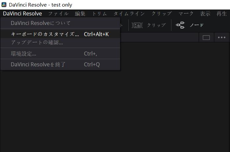Open the 編集 (Edit) menu
230x152 pixels.
(80, 13)
